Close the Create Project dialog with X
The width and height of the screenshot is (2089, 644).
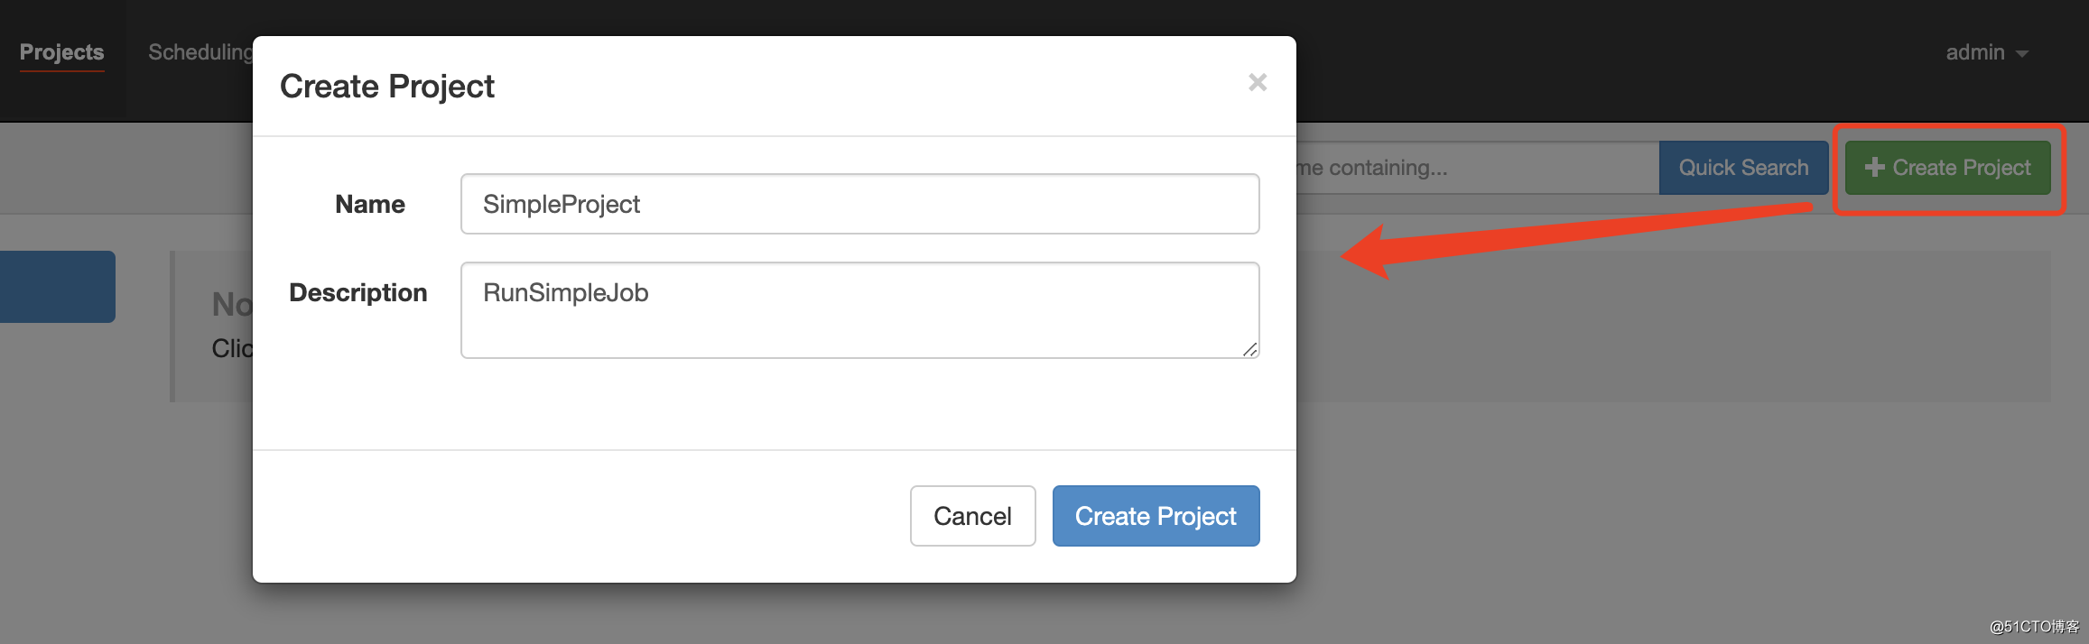pyautogui.click(x=1258, y=82)
